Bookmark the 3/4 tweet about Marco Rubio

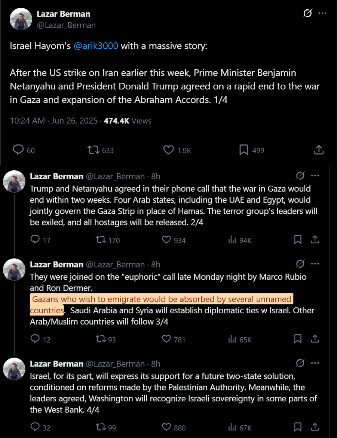tap(298, 339)
